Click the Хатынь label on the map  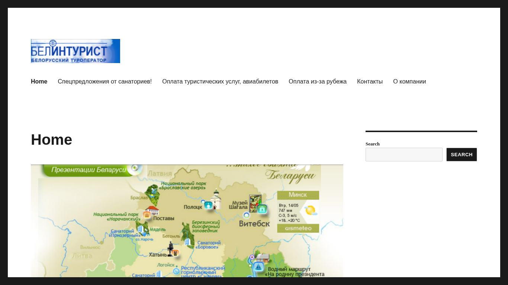(158, 255)
